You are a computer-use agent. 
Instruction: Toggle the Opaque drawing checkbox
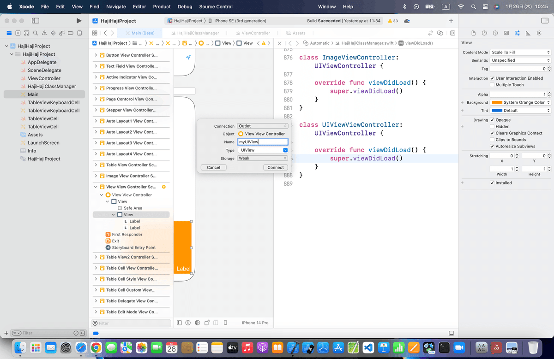492,120
